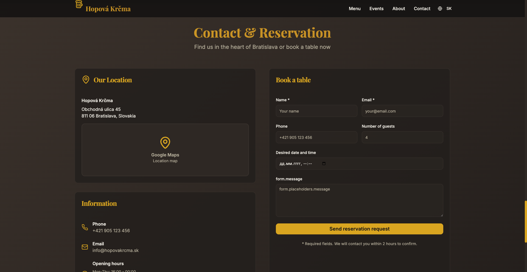Click the Our Location pin icon

click(86, 80)
